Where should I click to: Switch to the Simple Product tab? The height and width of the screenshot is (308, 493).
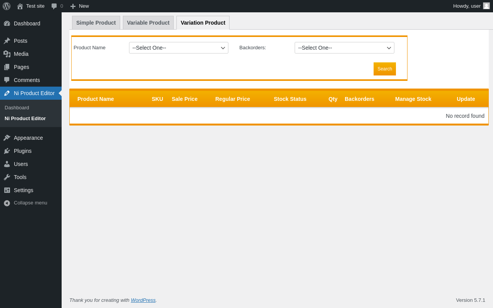click(96, 23)
